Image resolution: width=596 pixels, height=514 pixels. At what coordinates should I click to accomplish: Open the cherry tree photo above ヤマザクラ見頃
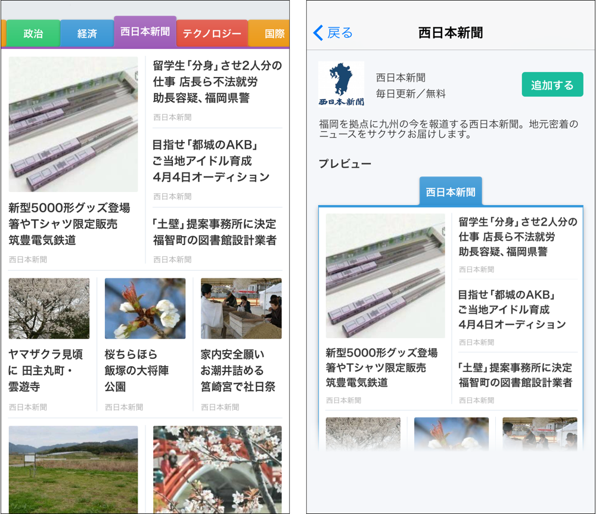49,308
